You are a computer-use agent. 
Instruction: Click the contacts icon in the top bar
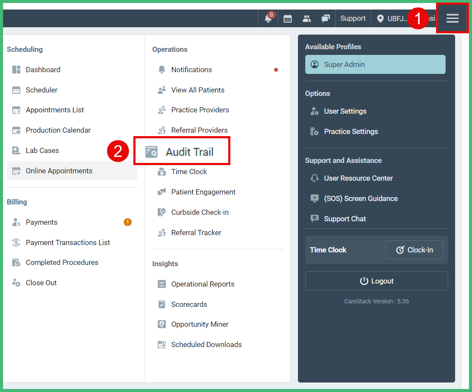click(307, 19)
